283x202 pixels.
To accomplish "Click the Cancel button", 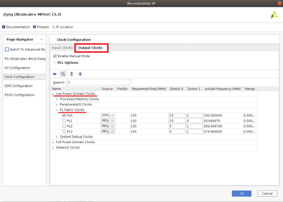I will [267, 193].
